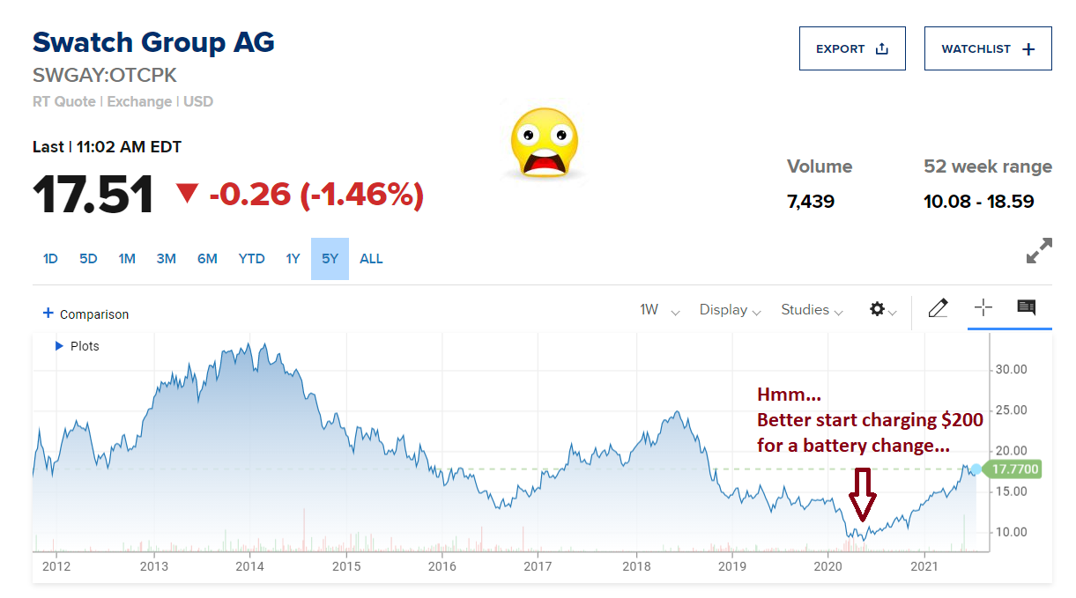Open the Studies menu
Viewport: 1076px width, 598px height.
pos(812,310)
